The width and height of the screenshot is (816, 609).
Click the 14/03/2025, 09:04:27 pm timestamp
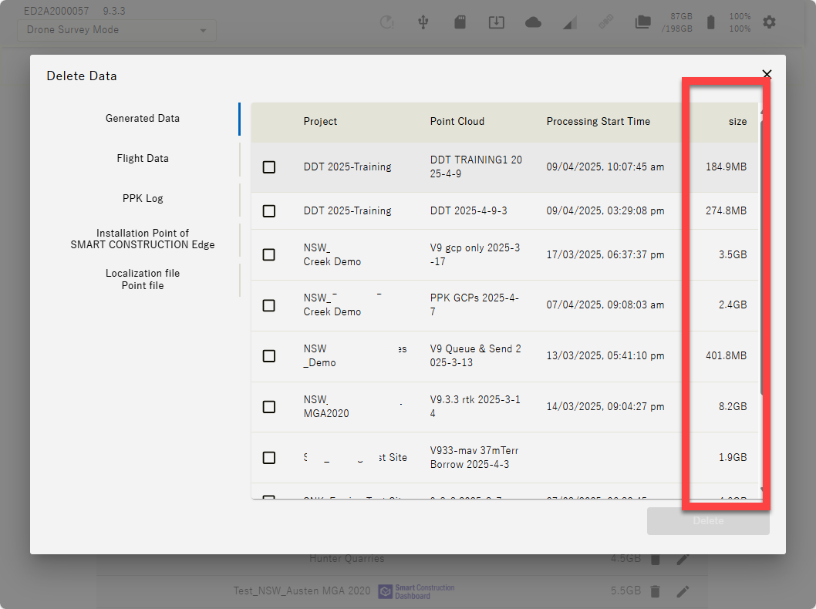[x=605, y=407]
